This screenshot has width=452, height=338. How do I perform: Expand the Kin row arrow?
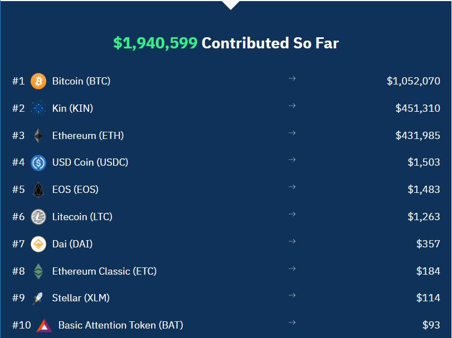pos(292,106)
